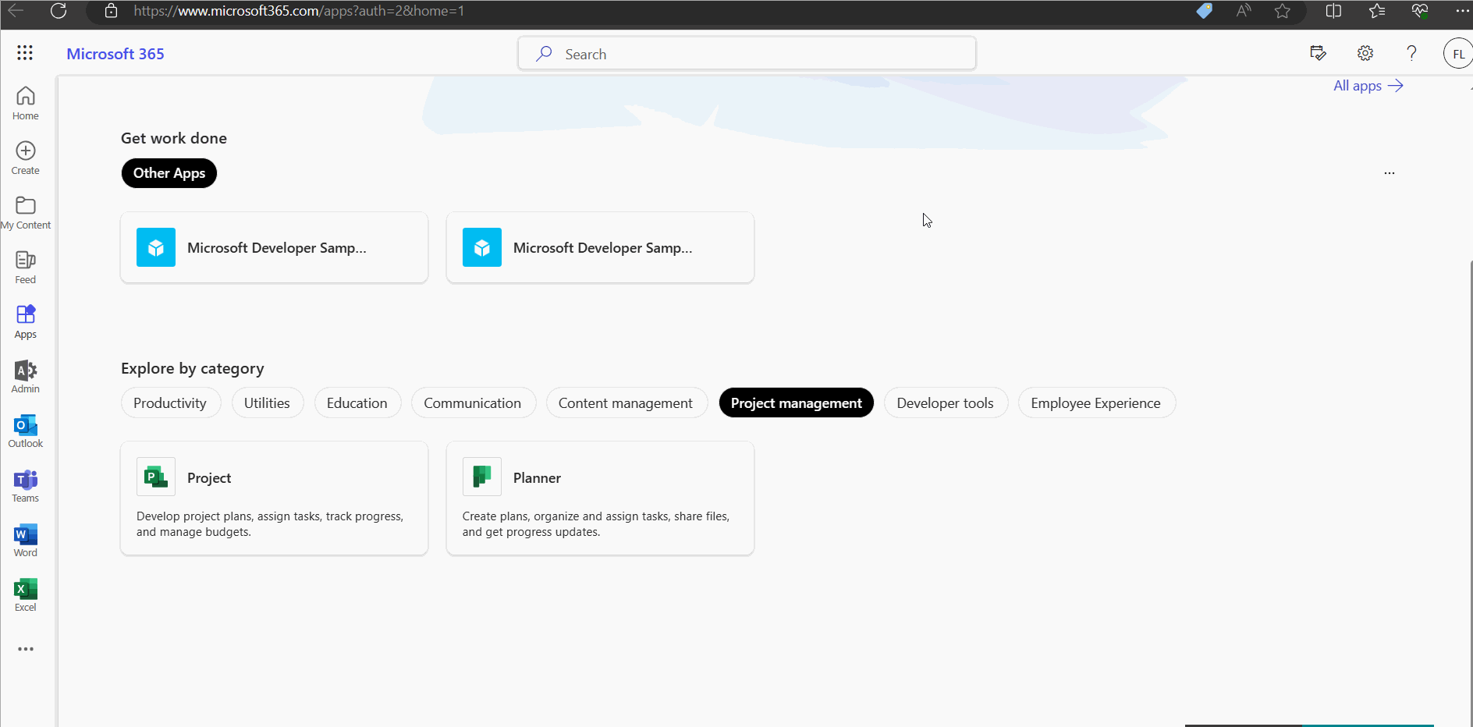View site information lock icon

tap(112, 11)
